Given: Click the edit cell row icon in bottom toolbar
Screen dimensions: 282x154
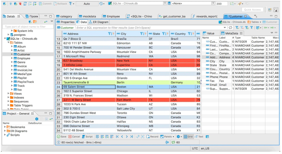Looking at the screenshot, I should point(97,137).
